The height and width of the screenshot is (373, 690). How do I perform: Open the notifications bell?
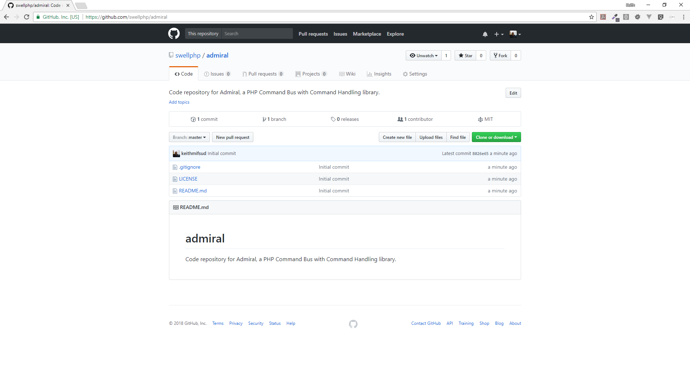(485, 34)
